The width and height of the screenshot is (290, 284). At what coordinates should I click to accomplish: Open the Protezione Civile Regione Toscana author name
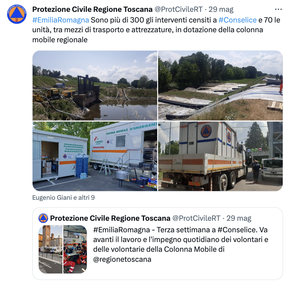point(92,9)
